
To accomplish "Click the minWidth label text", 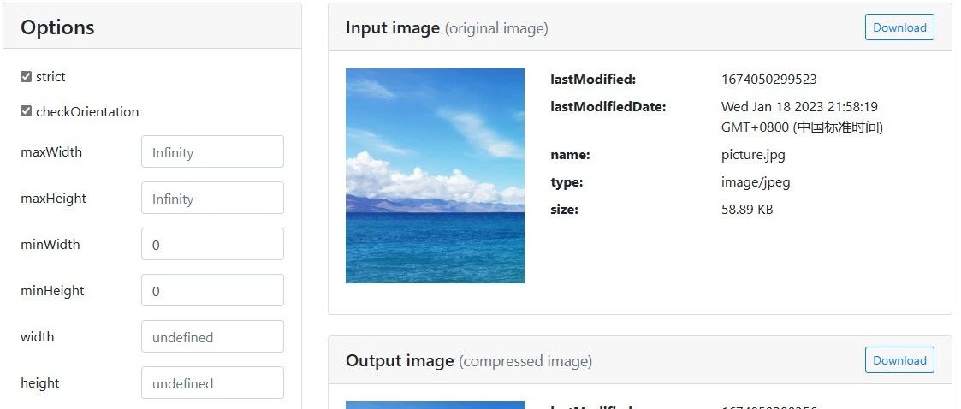I will pos(50,244).
